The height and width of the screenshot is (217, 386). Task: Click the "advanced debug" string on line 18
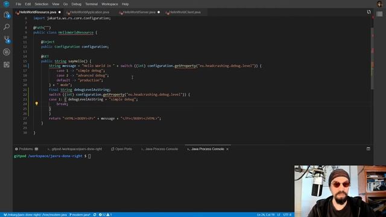coord(91,75)
